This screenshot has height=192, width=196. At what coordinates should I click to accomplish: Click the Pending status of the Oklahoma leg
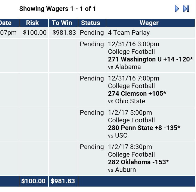click(92, 147)
